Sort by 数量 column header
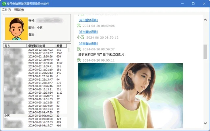 pos(61,46)
